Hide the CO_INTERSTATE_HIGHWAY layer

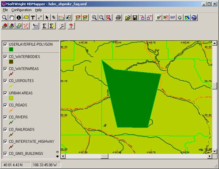point(5,142)
